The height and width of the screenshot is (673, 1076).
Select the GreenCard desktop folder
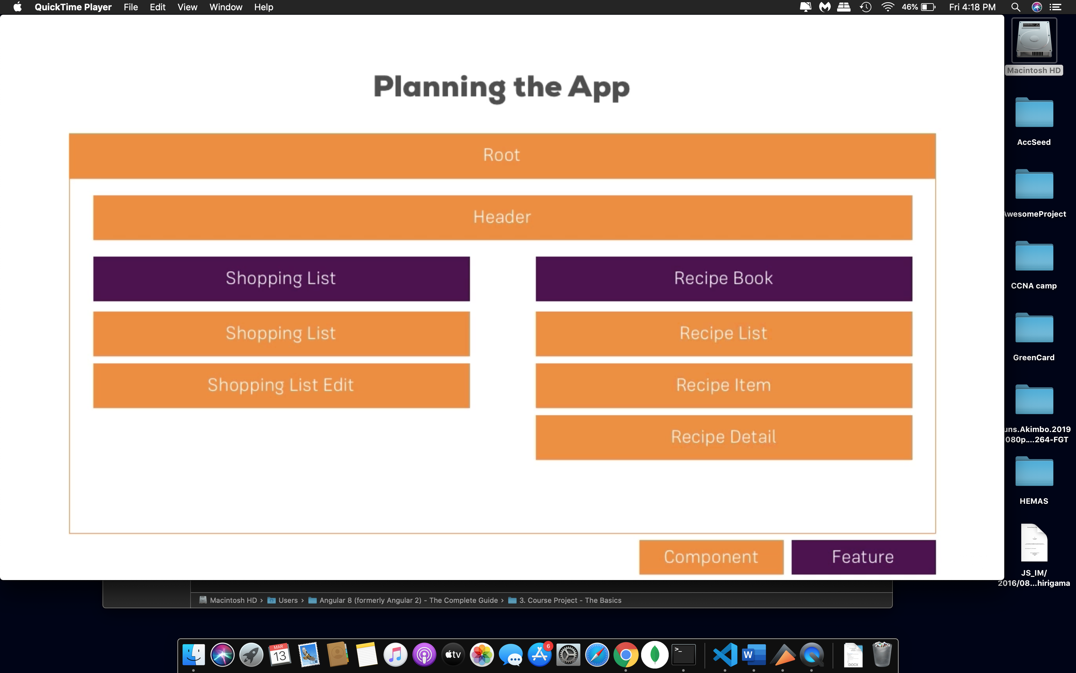1034,329
